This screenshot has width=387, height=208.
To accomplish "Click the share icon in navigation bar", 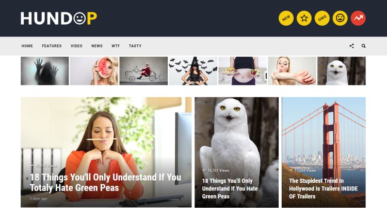I will tap(352, 46).
